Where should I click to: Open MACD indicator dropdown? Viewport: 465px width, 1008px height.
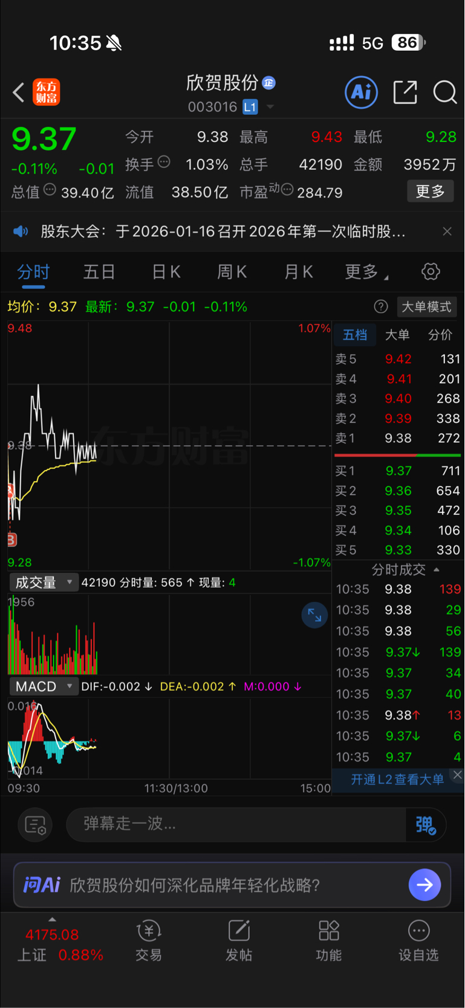(x=44, y=687)
